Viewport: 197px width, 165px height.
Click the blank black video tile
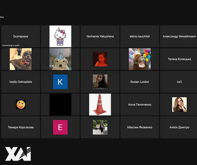[60, 104]
